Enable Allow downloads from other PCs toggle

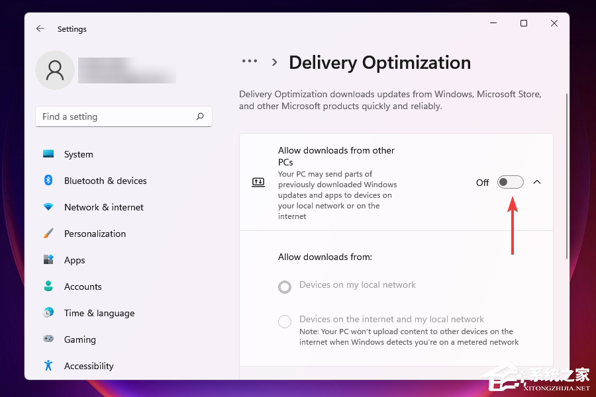click(510, 182)
